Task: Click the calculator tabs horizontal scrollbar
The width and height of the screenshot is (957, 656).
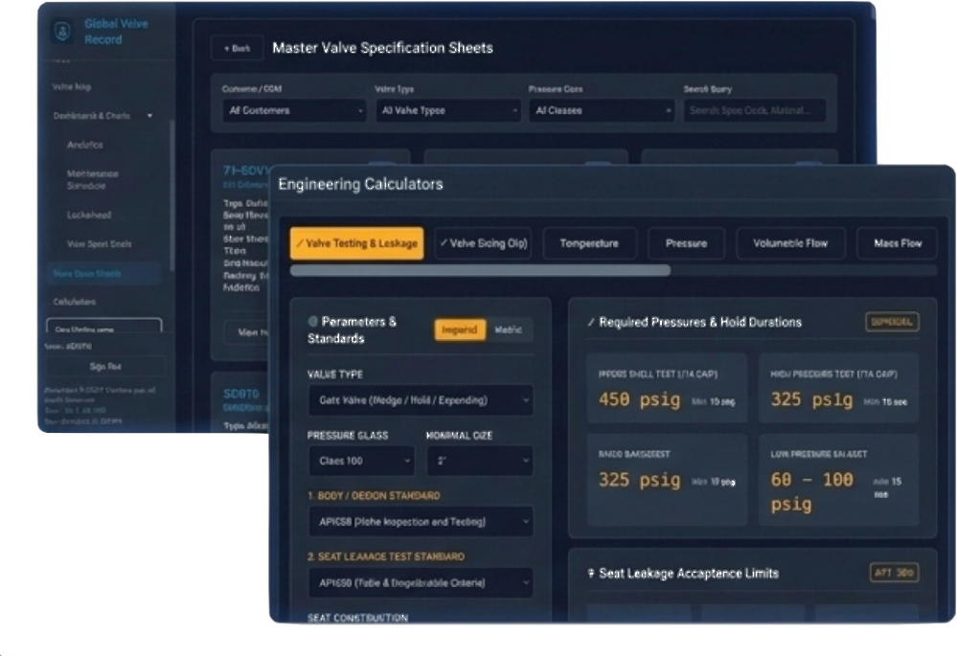Action: 480,270
